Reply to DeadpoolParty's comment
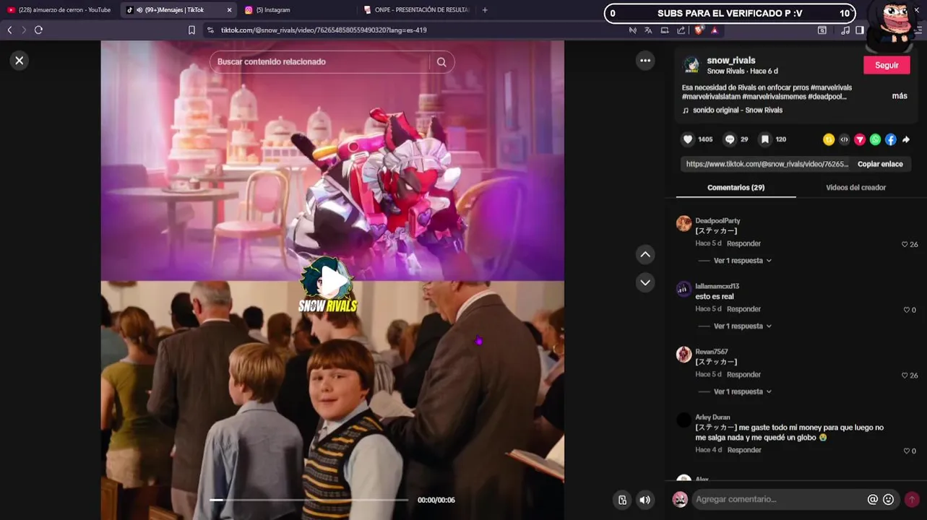This screenshot has width=927, height=520. tap(743, 243)
